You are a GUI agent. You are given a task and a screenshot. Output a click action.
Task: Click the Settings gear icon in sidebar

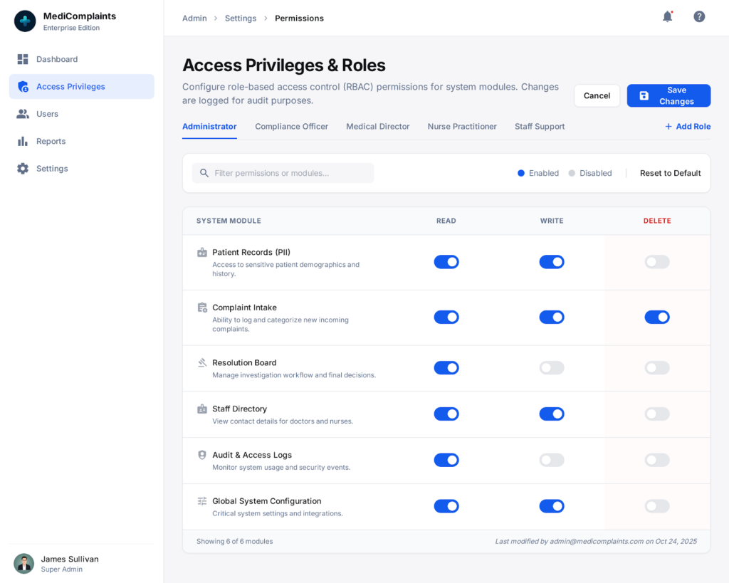point(23,169)
